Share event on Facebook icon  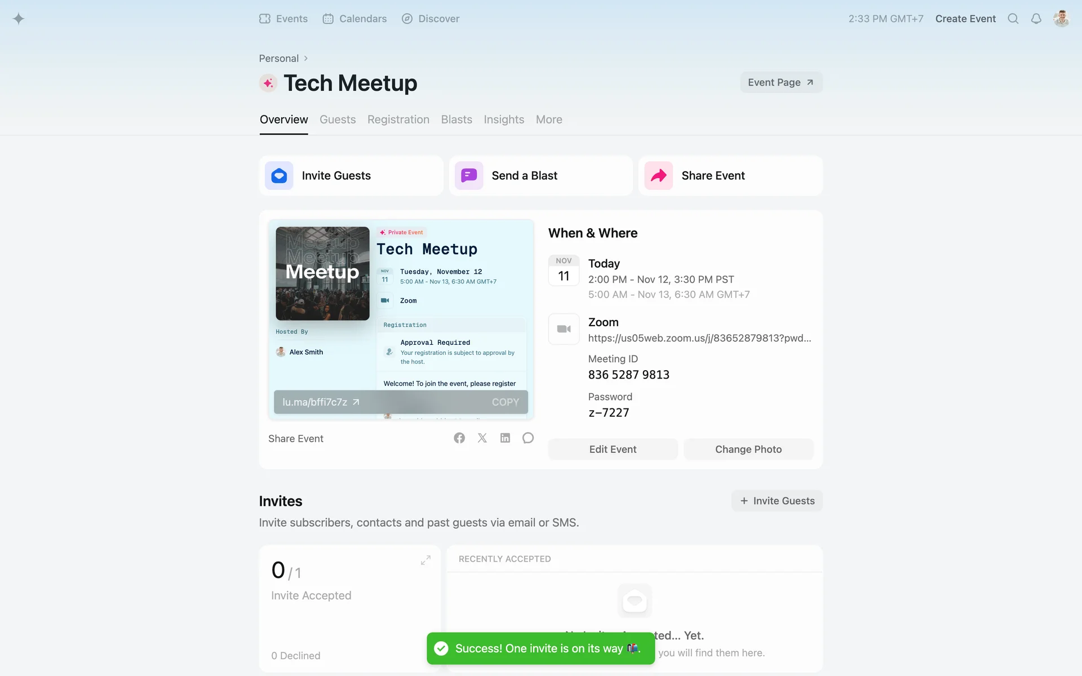pyautogui.click(x=459, y=438)
